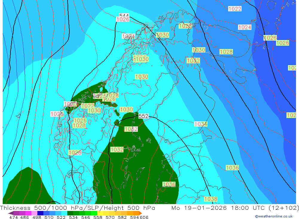Image resolution: width=299 pixels, height=219 pixels.
Task: Click the 498 legend value
Action: pos(36,217)
